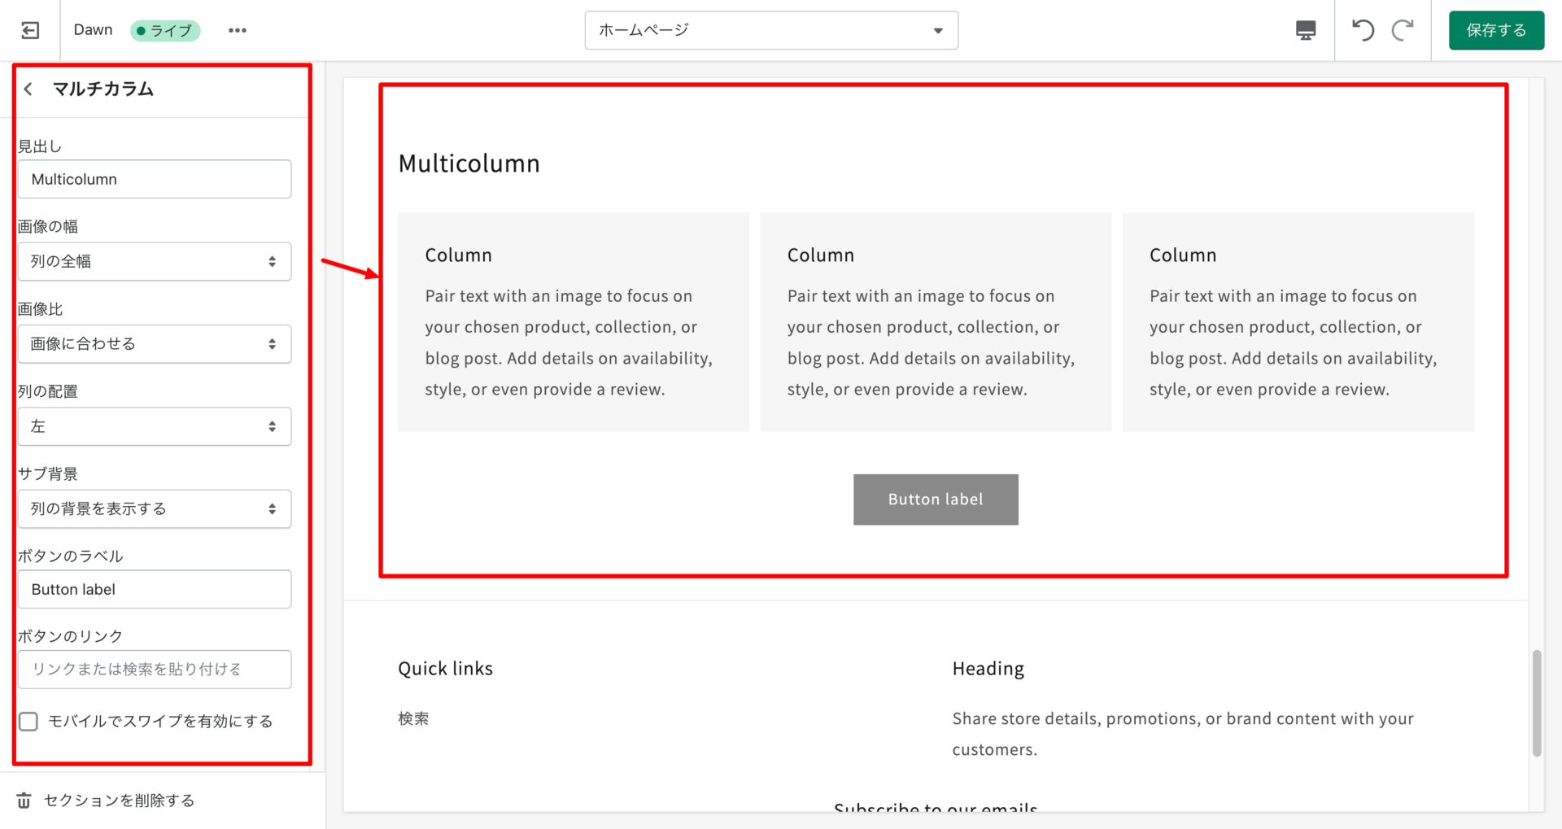This screenshot has height=829, width=1562.
Task: Click the gray Button label button in preview
Action: pos(935,500)
